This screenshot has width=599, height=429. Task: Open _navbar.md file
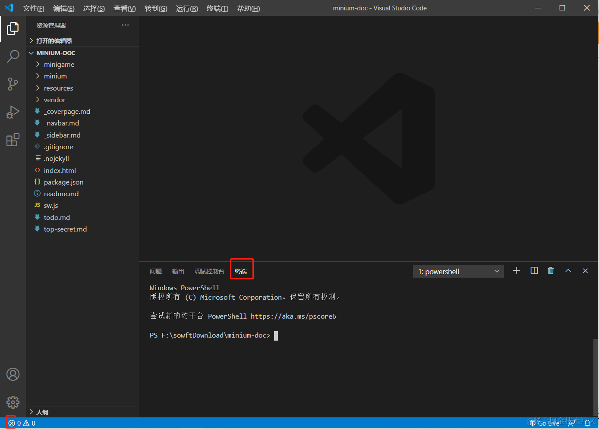point(82,123)
